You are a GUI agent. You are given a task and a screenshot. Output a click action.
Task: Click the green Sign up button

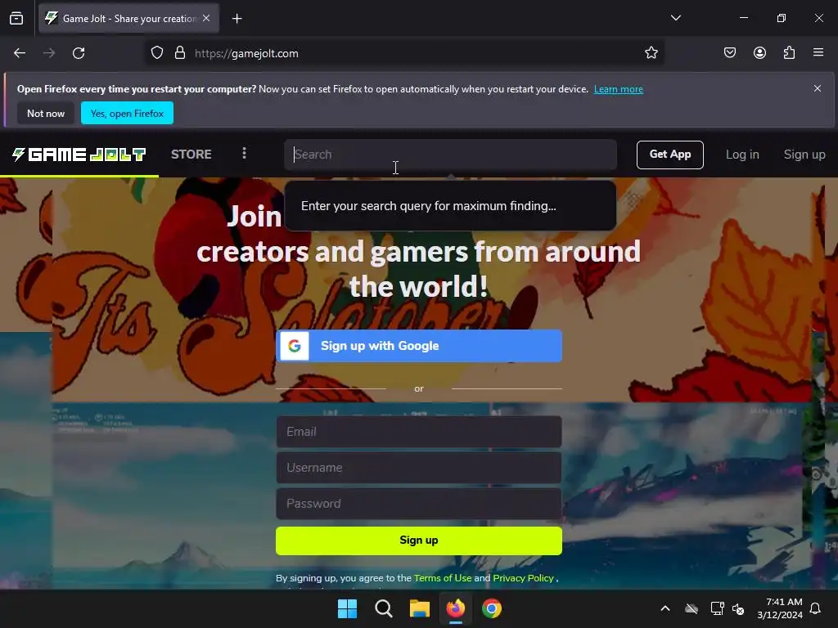(419, 541)
